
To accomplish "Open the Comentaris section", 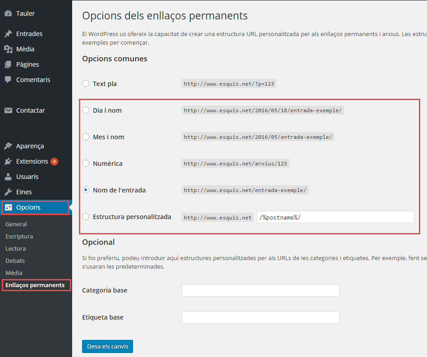I will 33,80.
